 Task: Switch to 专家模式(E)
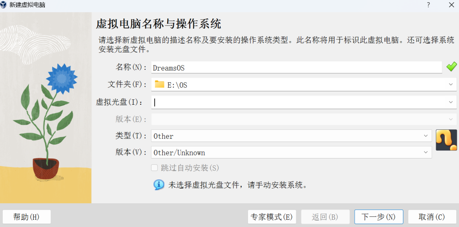pyautogui.click(x=272, y=217)
